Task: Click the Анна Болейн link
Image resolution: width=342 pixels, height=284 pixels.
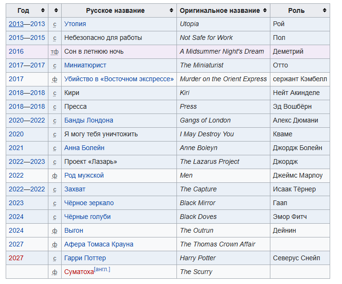Action: [x=84, y=148]
